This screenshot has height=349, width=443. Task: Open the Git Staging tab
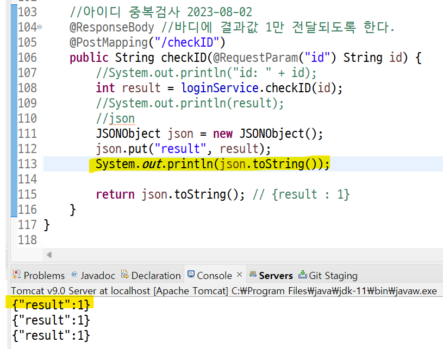pyautogui.click(x=328, y=275)
